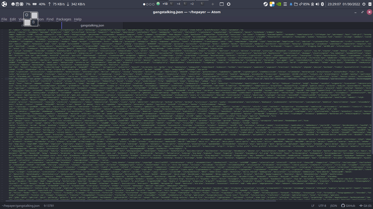Click the clock showing 23:29:07
The width and height of the screenshot is (373, 209).
pos(334,4)
